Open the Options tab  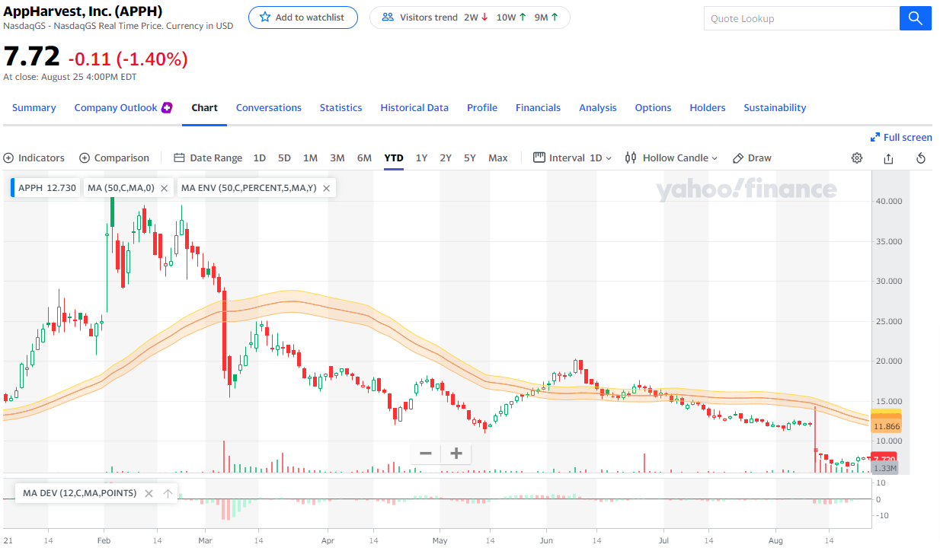point(654,107)
